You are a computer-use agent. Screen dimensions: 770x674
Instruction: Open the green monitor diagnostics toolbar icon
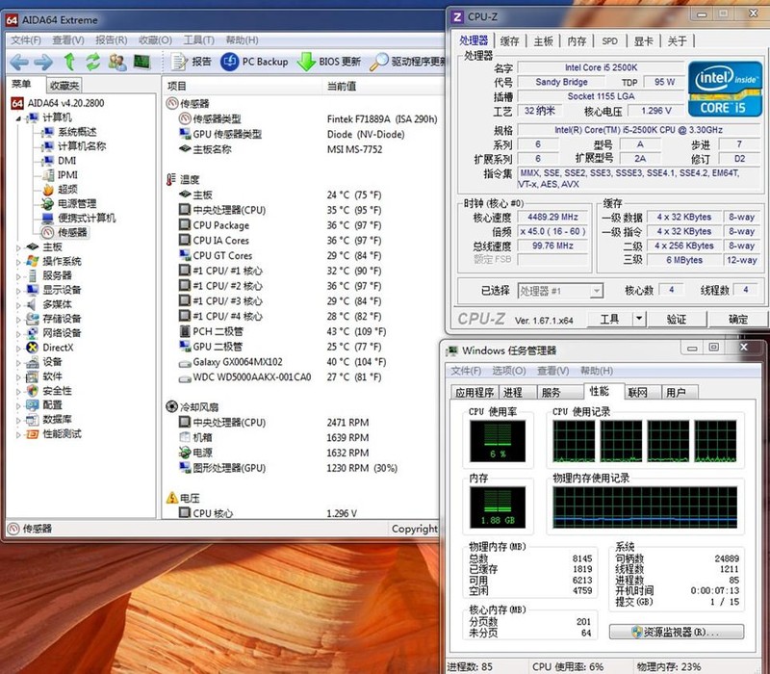click(141, 62)
